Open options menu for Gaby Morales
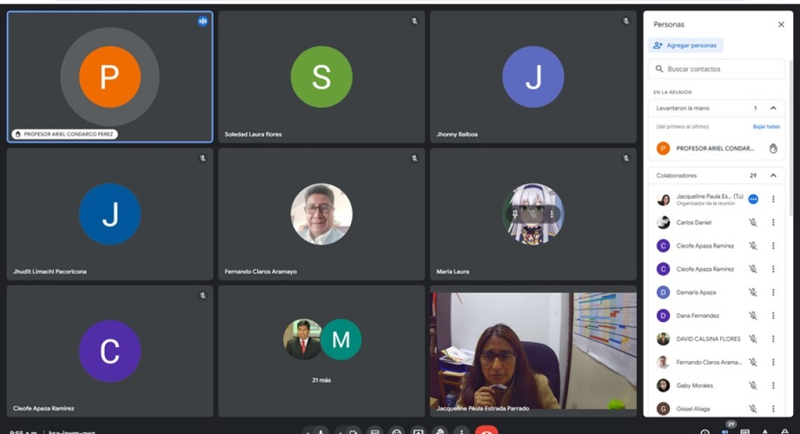Screen dimensions: 800x434 coord(773,386)
